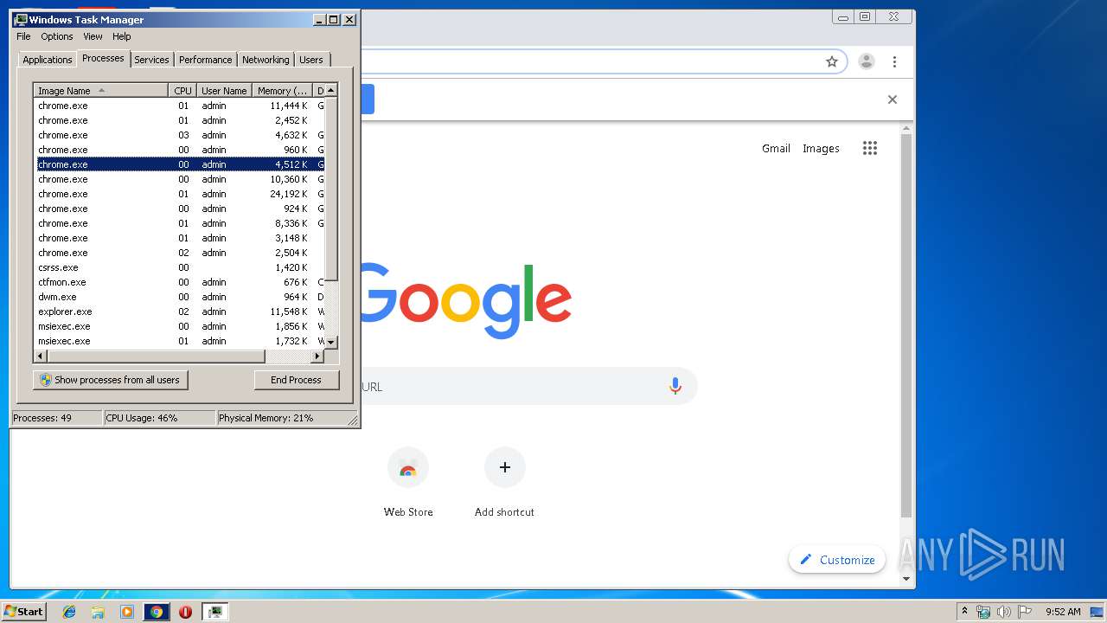The height and width of the screenshot is (623, 1107).
Task: Switch to the Services tab
Action: 151,60
